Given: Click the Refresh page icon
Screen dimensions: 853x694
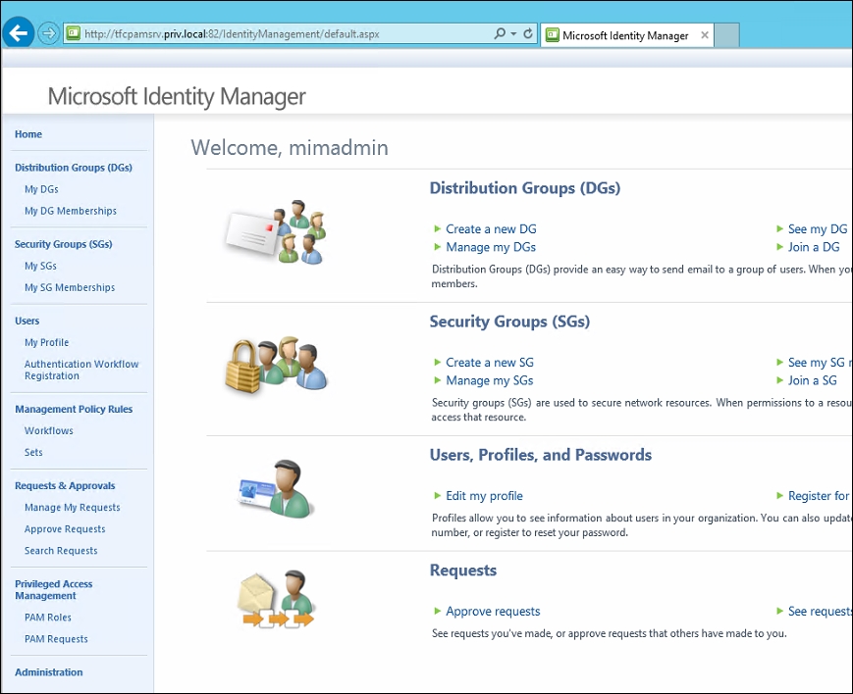Looking at the screenshot, I should (x=528, y=33).
